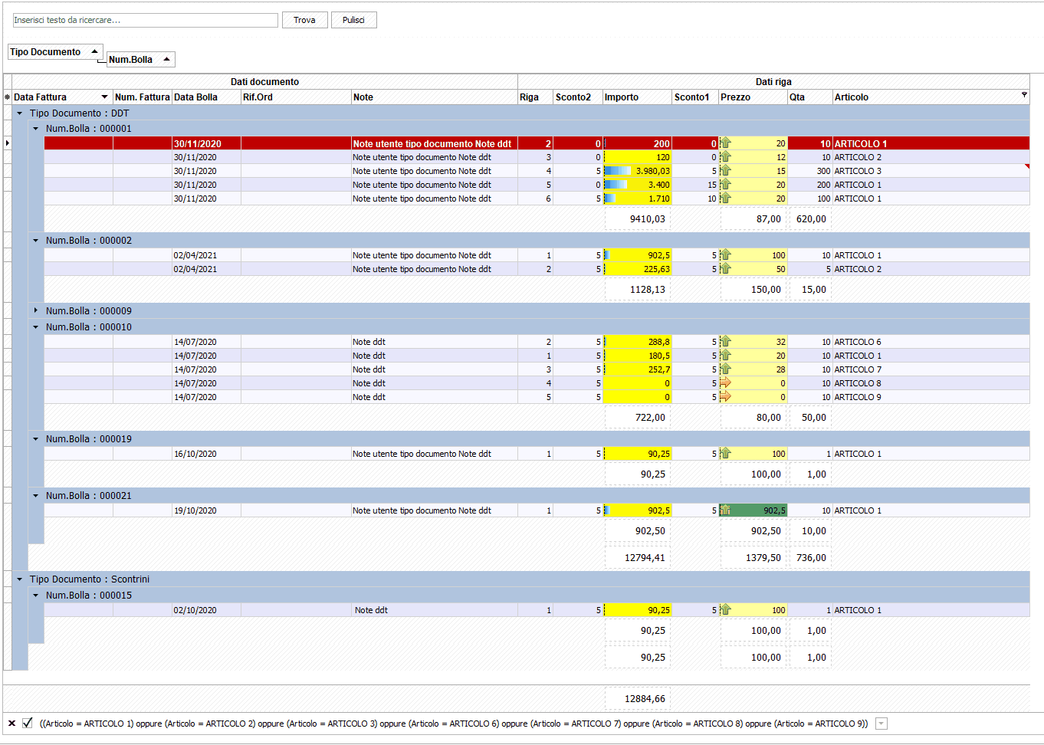Sort by Qta column header
1044x745 pixels.
coord(809,97)
